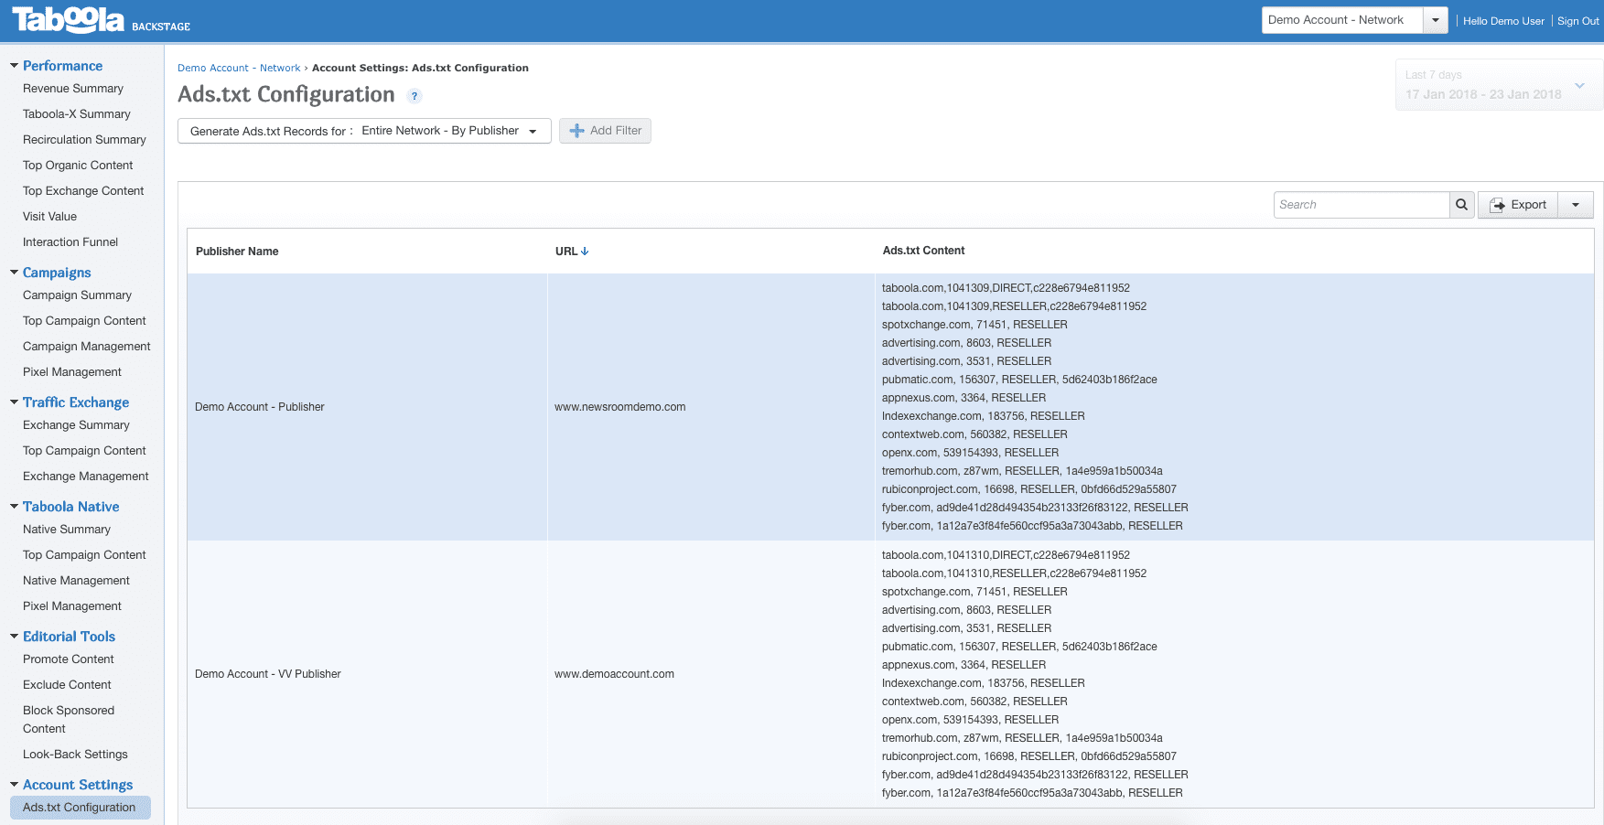Click the Hello Demo User link
Viewport: 1604px width, 825px height.
[1503, 21]
